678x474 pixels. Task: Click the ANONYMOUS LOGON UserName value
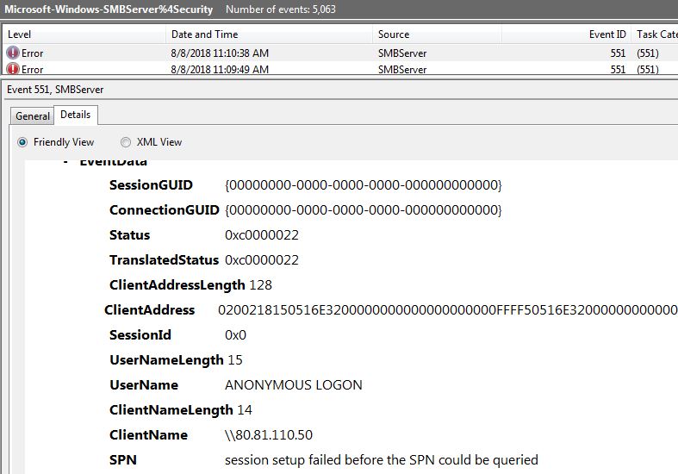[293, 385]
